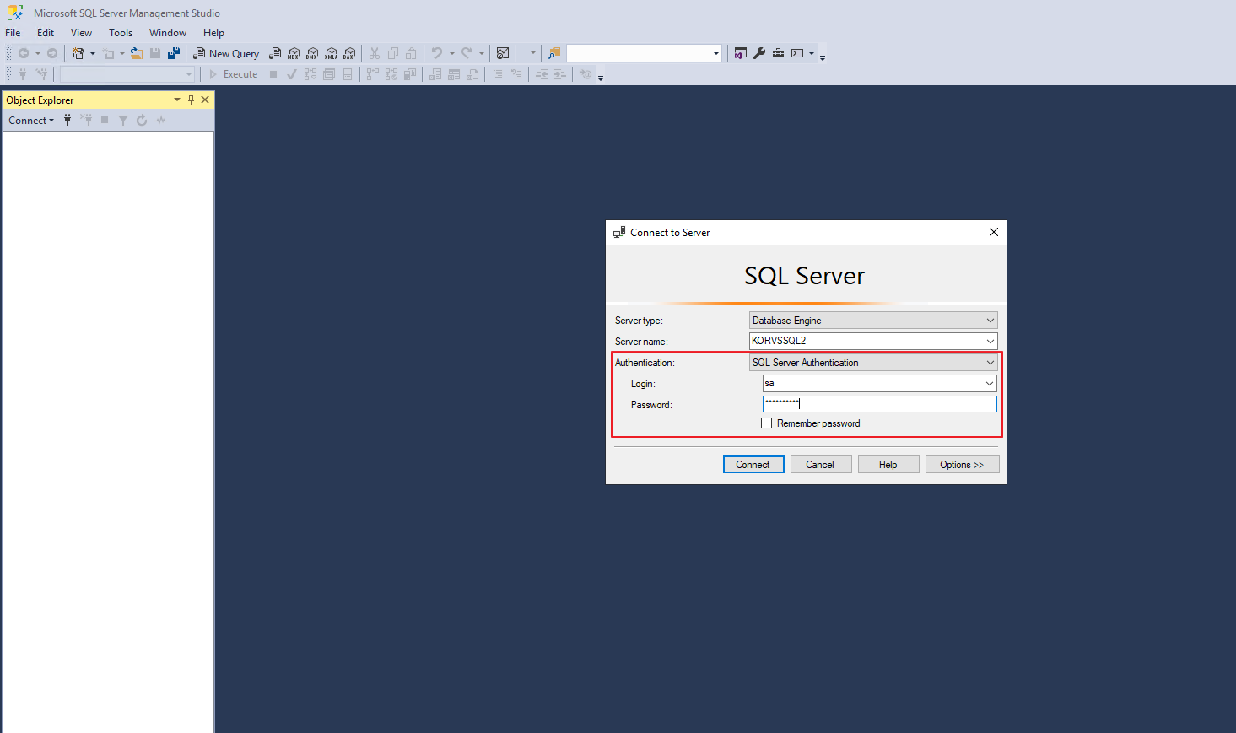The height and width of the screenshot is (733, 1236).
Task: Click the command window icon
Action: pyautogui.click(x=797, y=53)
